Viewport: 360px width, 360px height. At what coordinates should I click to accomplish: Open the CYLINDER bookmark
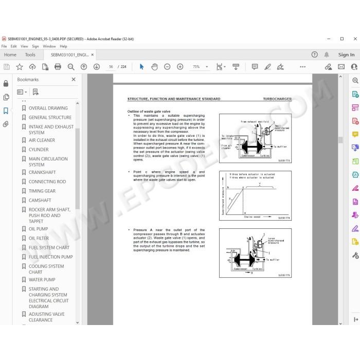pyautogui.click(x=39, y=150)
